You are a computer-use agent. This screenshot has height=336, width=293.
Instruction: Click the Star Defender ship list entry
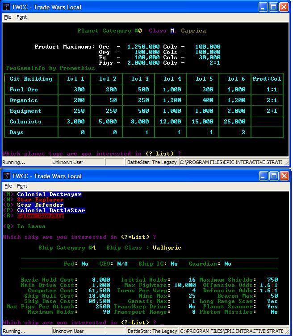point(40,205)
